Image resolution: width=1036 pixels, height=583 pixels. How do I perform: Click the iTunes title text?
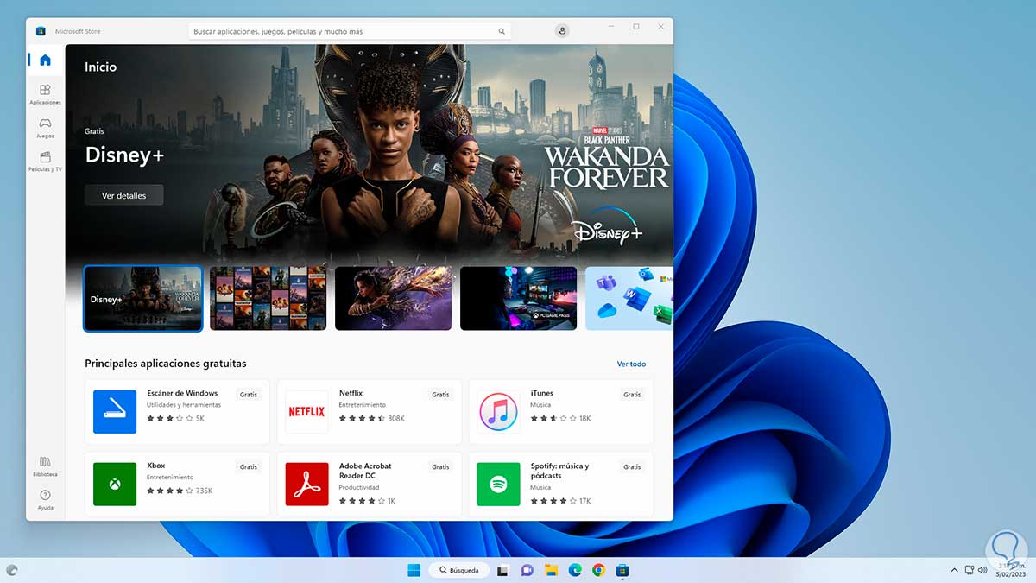(542, 393)
